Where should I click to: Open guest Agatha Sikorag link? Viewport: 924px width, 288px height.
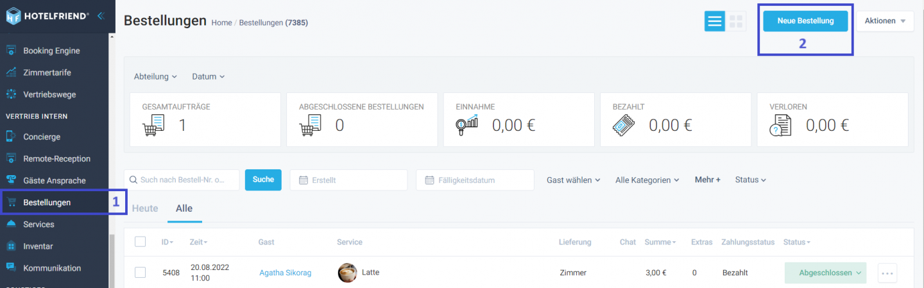[286, 273]
